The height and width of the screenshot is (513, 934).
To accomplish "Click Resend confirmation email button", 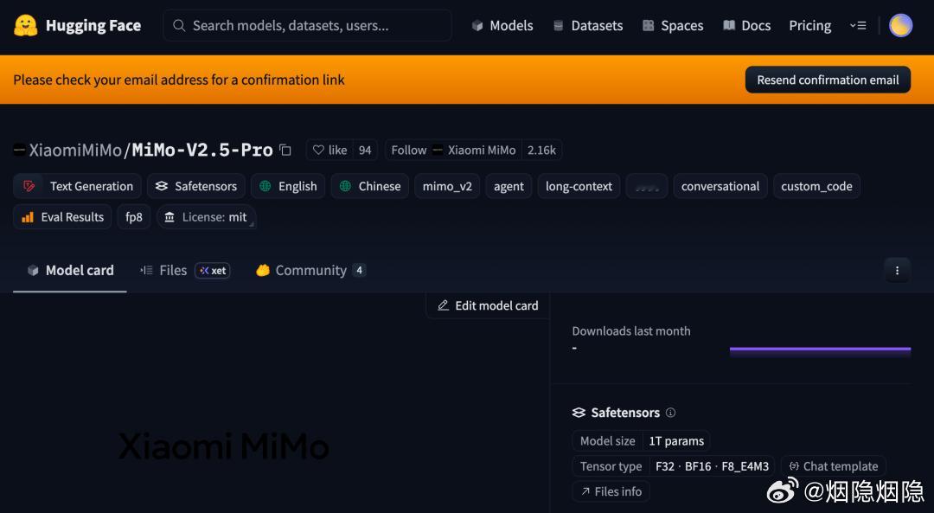I will 828,80.
